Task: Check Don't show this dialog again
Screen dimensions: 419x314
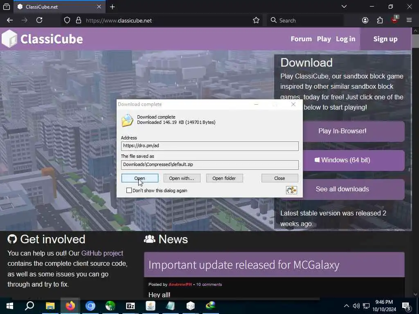Action: pos(129,191)
